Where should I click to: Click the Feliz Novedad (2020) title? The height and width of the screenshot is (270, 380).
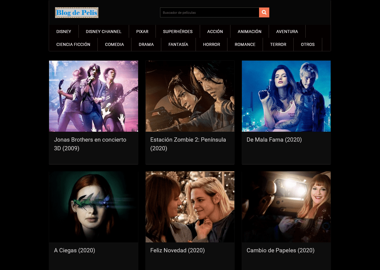(178, 250)
